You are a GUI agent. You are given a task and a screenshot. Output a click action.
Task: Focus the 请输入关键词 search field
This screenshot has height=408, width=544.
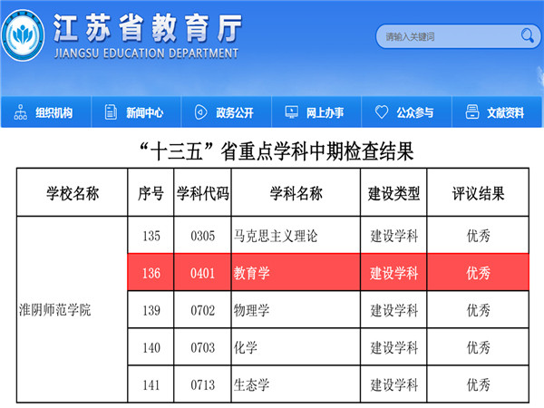coord(444,37)
